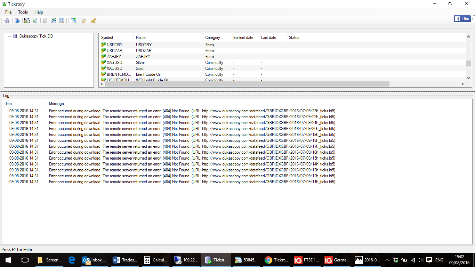Open settings via the gear toolbar icon
The image size is (475, 267).
tap(7, 21)
